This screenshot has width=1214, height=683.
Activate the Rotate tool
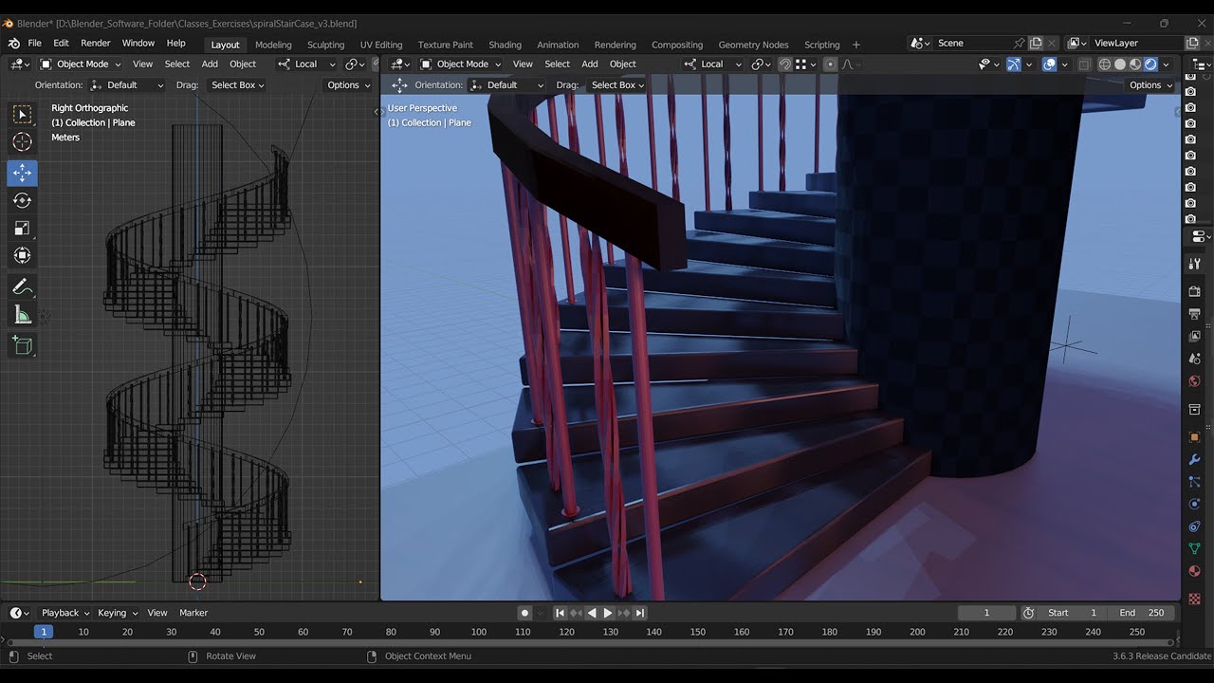(x=22, y=200)
